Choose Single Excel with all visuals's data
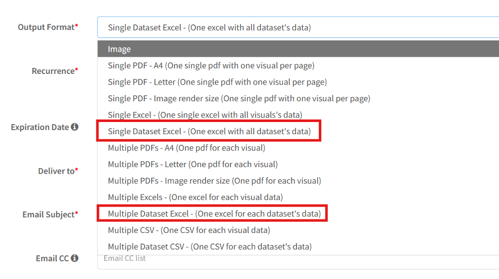The width and height of the screenshot is (499, 279). coord(205,115)
